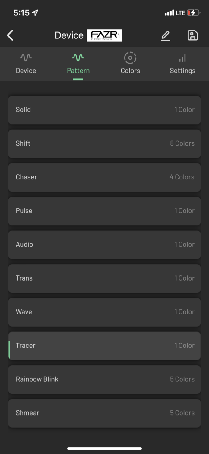This screenshot has height=454, width=209.
Task: Switch to the Colors tab
Action: tap(130, 64)
